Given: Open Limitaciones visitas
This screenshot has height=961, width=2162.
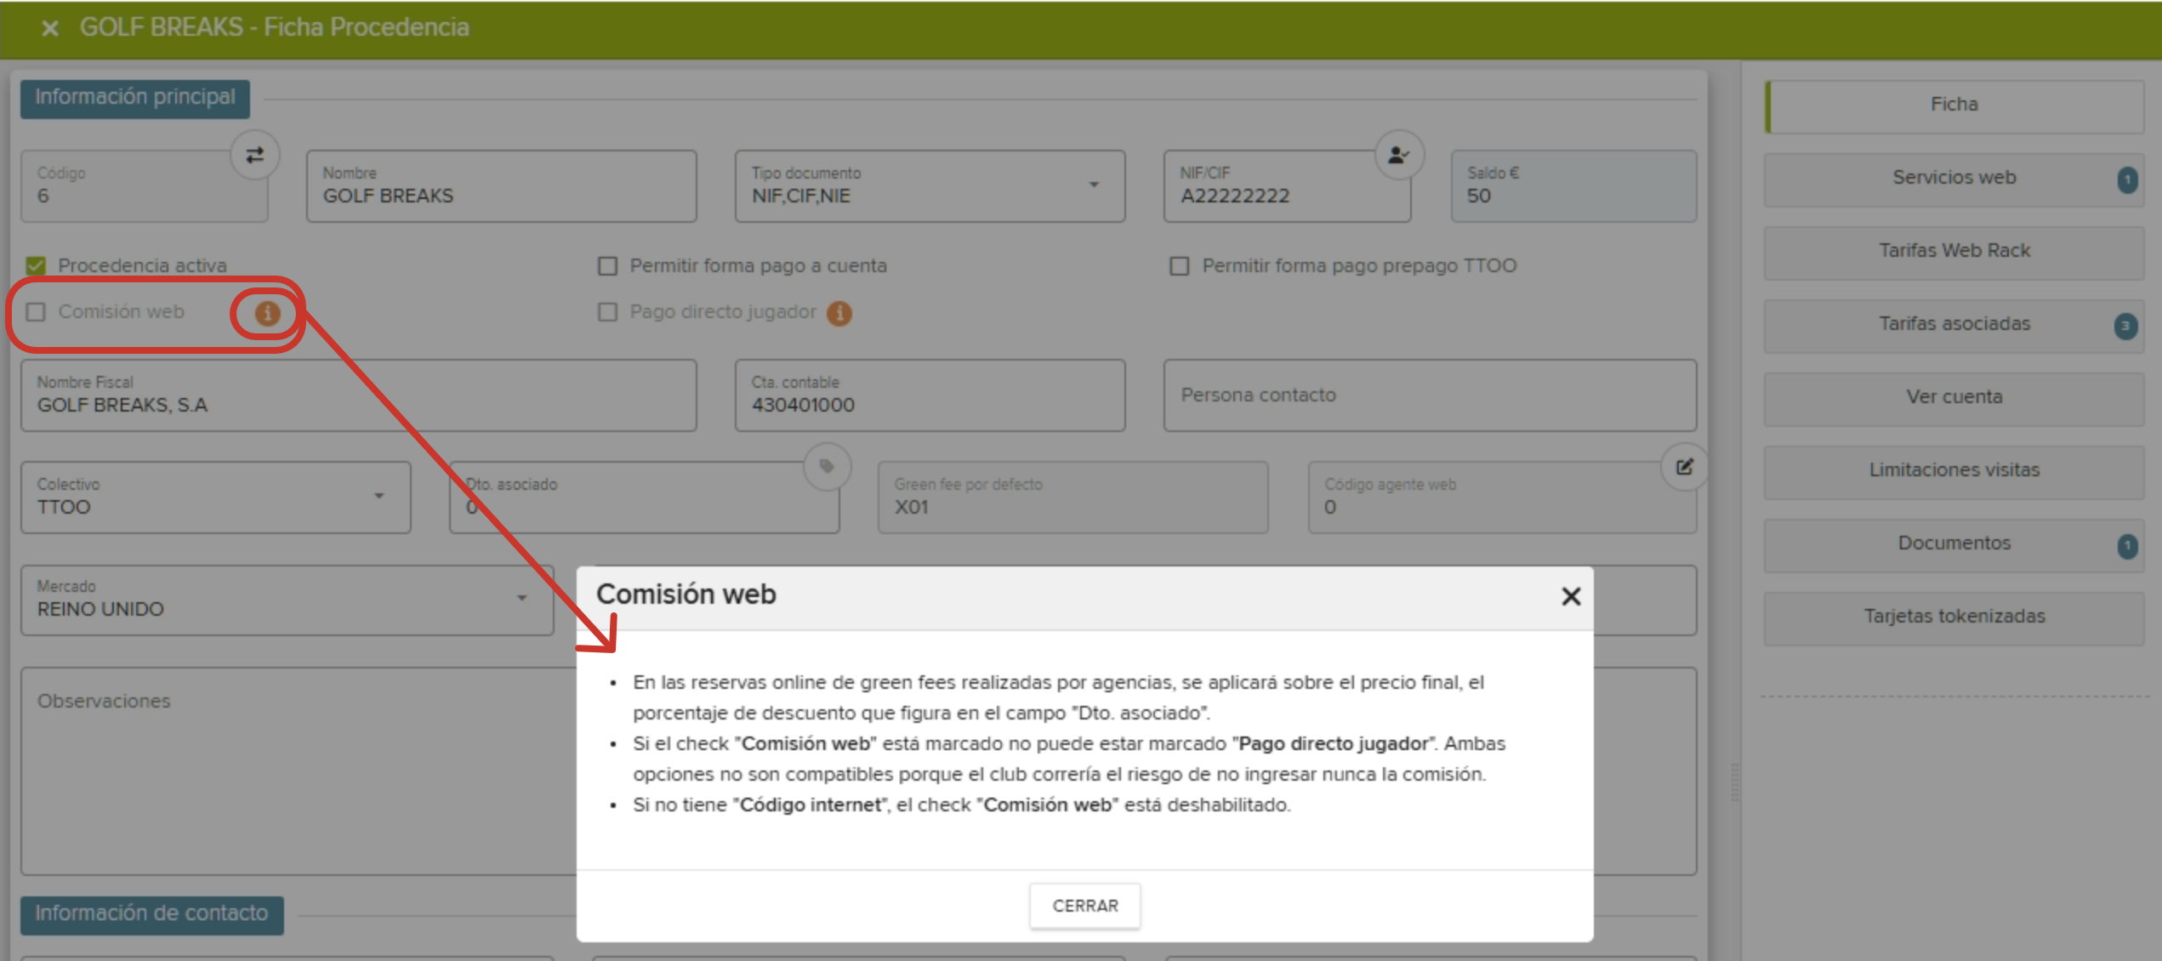Looking at the screenshot, I should coord(1954,472).
